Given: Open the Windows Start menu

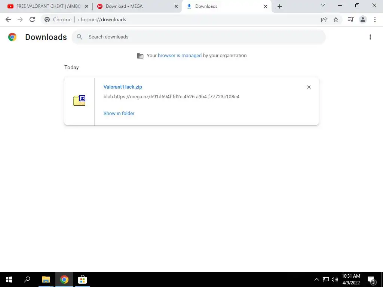Looking at the screenshot, I should (x=9, y=280).
